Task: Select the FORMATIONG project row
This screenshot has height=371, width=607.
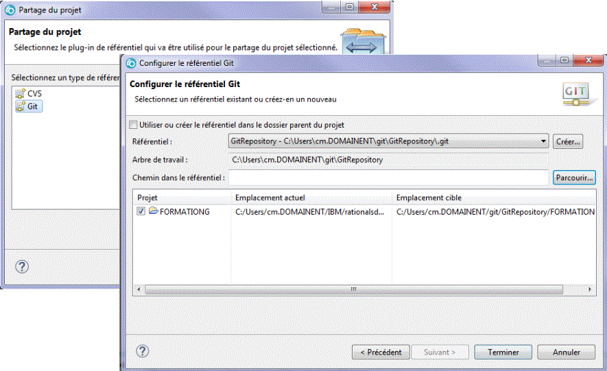Action: point(364,212)
